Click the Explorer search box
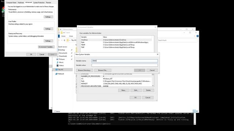 click(177, 40)
